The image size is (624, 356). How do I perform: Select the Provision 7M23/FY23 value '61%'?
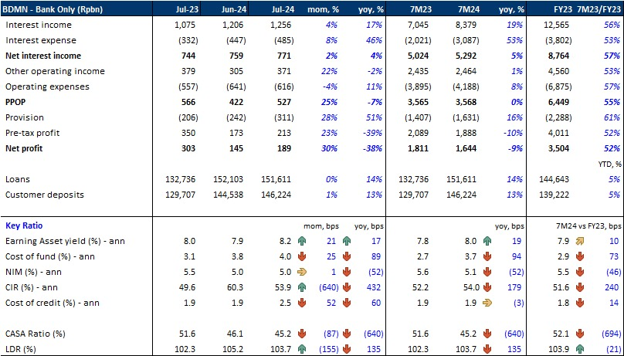[612, 117]
